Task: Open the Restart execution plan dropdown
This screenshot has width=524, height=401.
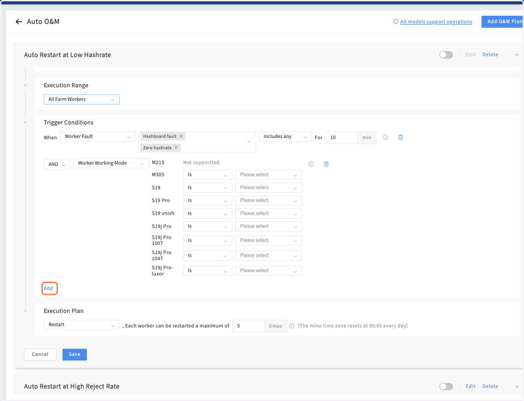Action: click(x=82, y=325)
